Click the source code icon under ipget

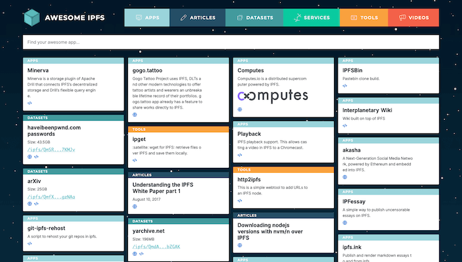pos(135,162)
